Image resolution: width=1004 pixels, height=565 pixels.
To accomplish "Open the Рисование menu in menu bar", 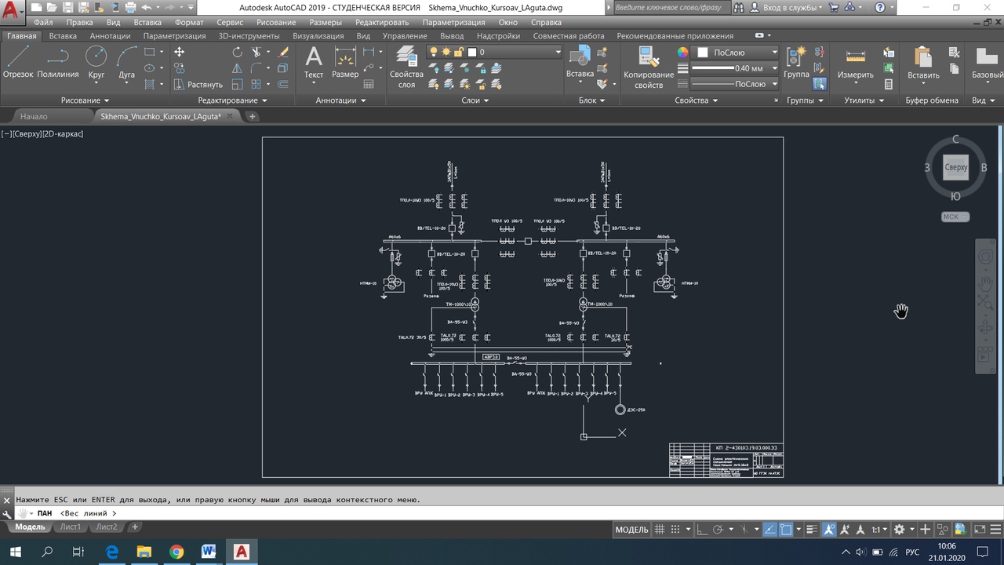I will tap(276, 23).
